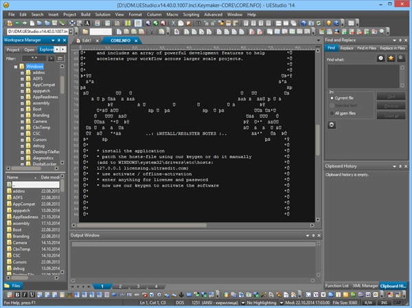Select the 'All open files' radio option
The height and width of the screenshot is (308, 412).
(x=333, y=112)
